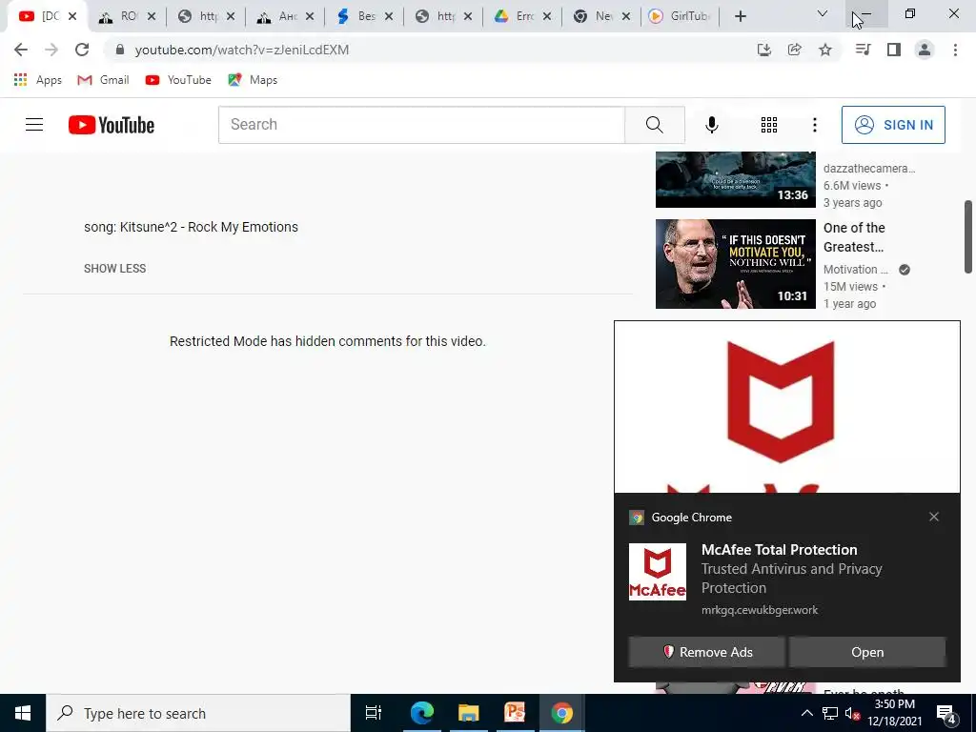
Task: Open the Maps bookmark
Action: [253, 80]
